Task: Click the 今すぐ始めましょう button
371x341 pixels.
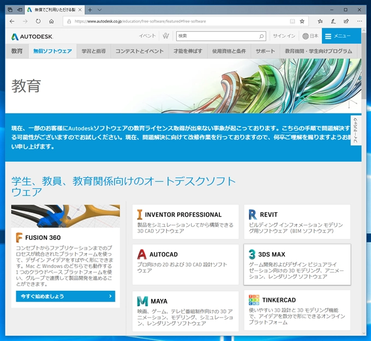Action: (65, 296)
